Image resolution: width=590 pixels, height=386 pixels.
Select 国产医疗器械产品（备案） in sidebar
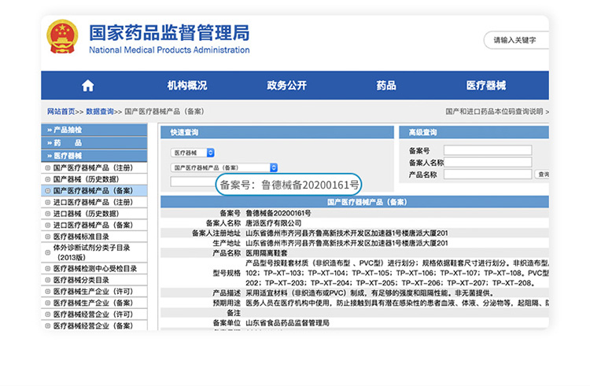pos(93,190)
